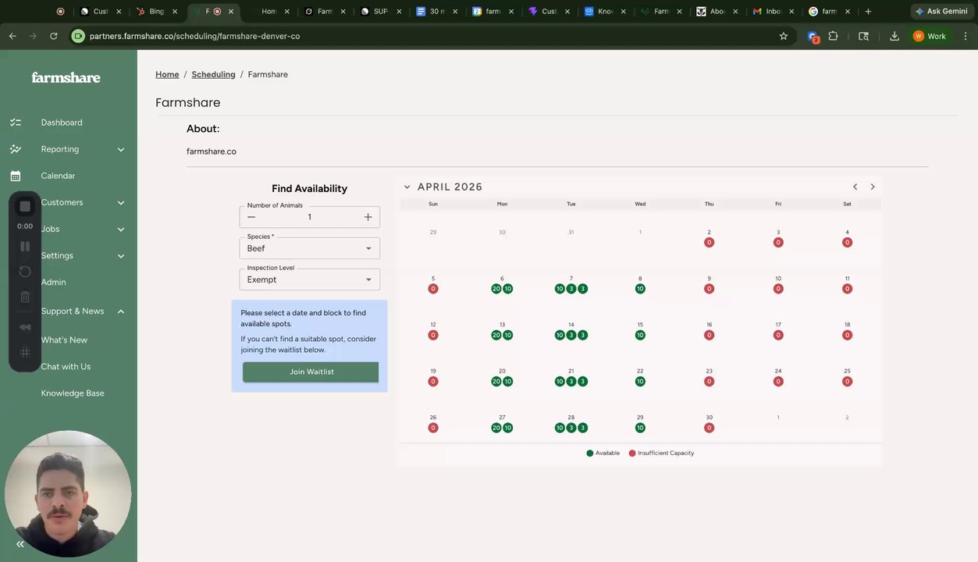Collapse the April 2026 calendar chevron
The height and width of the screenshot is (562, 978).
(407, 187)
